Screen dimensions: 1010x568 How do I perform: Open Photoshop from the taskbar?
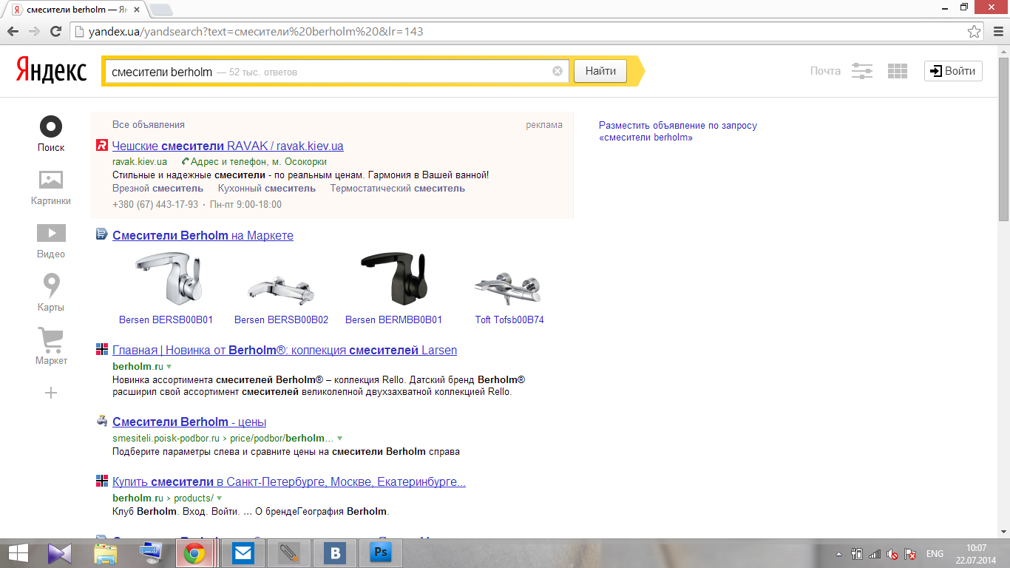[381, 553]
